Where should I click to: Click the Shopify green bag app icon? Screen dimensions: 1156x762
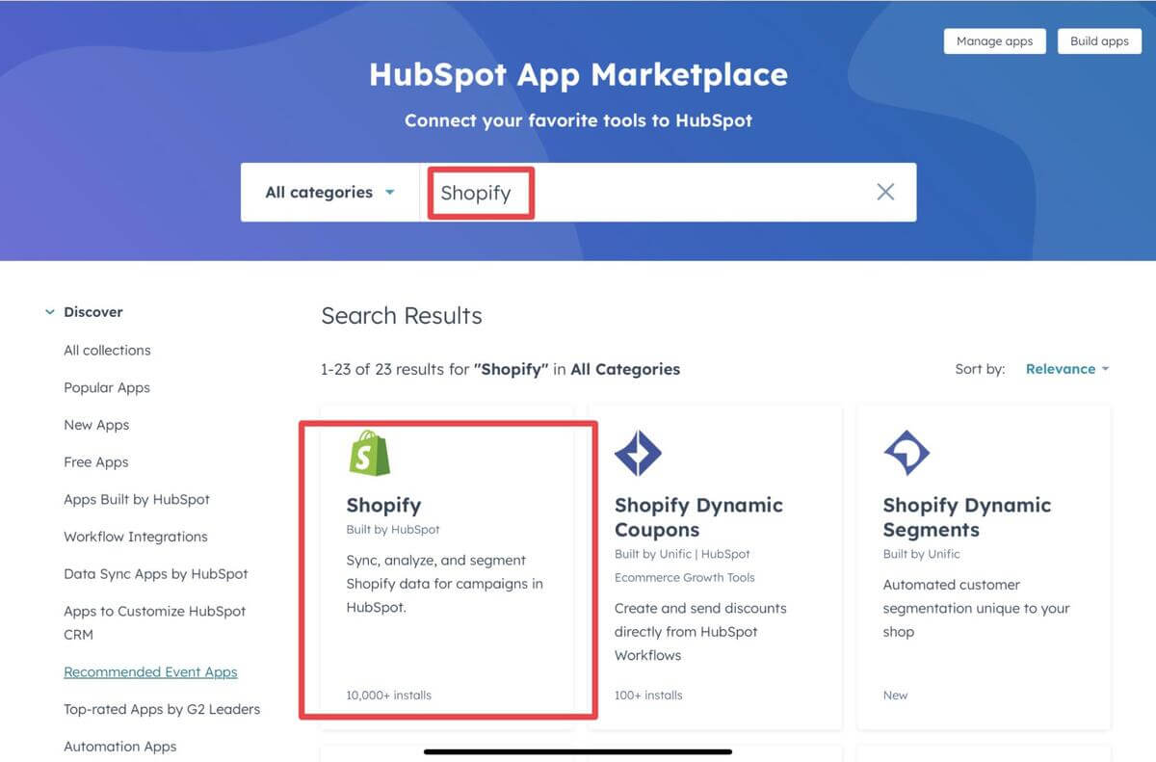pos(369,453)
